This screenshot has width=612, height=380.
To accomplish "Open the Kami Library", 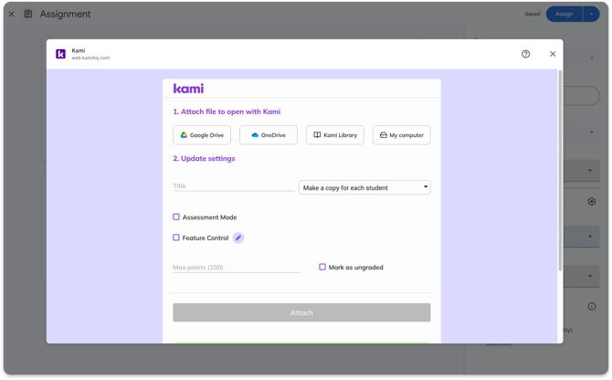I will pyautogui.click(x=335, y=135).
